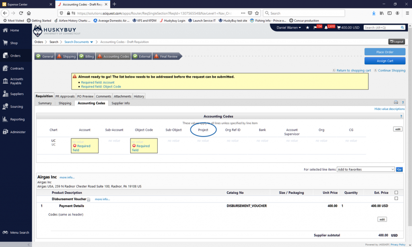Click in the Search (Alt+Q) field
Viewport: 412px width, 247px height.
(x=382, y=28)
